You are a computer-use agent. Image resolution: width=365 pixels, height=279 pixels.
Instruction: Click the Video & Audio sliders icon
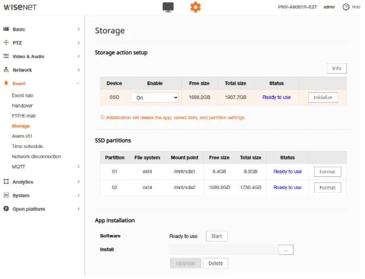[x=6, y=56]
